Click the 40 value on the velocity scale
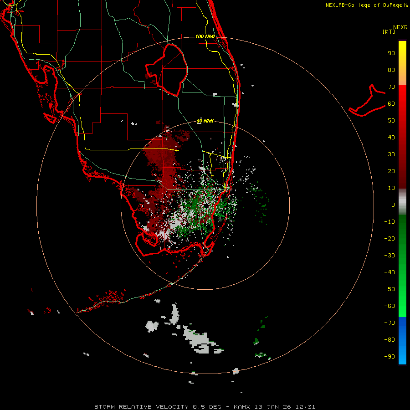 [391, 138]
